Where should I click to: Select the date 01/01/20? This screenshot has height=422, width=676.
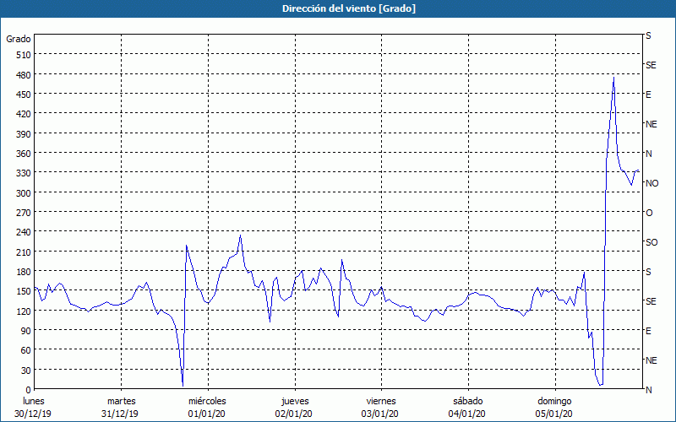pos(206,414)
